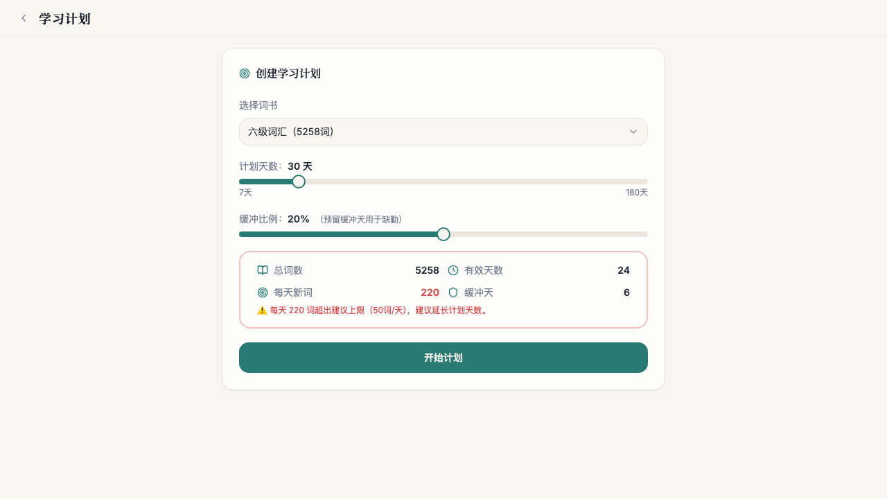Click the shield icon next to 缓冲天
The width and height of the screenshot is (887, 499).
click(x=453, y=292)
